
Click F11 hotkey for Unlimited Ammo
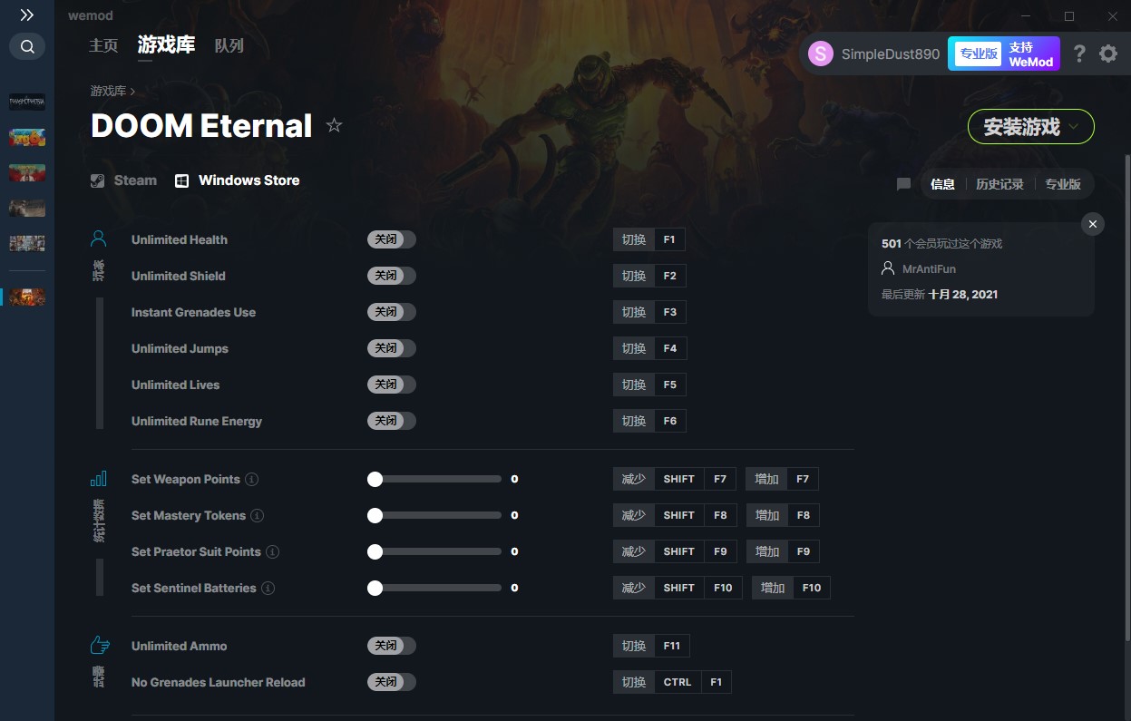click(x=672, y=646)
